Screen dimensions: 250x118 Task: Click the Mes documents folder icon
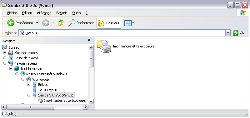pos(11,52)
